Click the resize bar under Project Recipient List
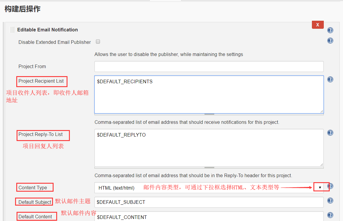The height and width of the screenshot is (221, 343). pos(209,114)
